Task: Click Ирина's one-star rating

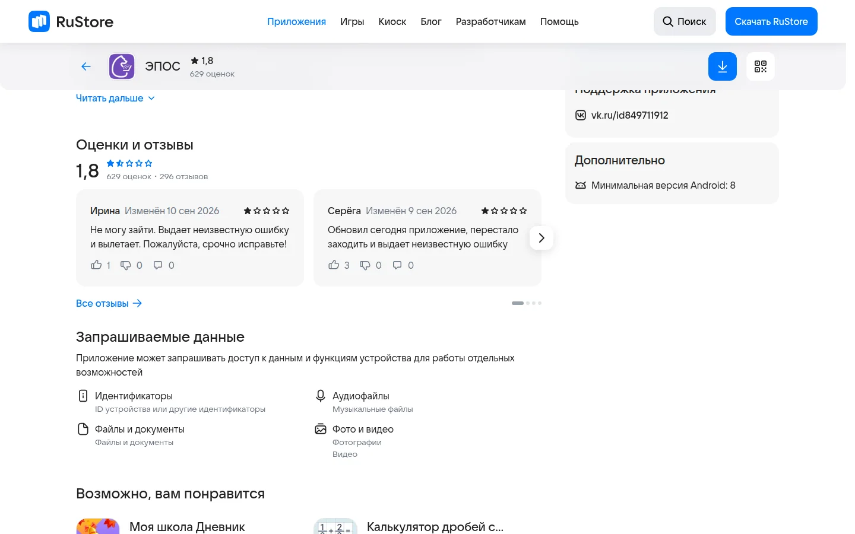Action: pos(267,211)
